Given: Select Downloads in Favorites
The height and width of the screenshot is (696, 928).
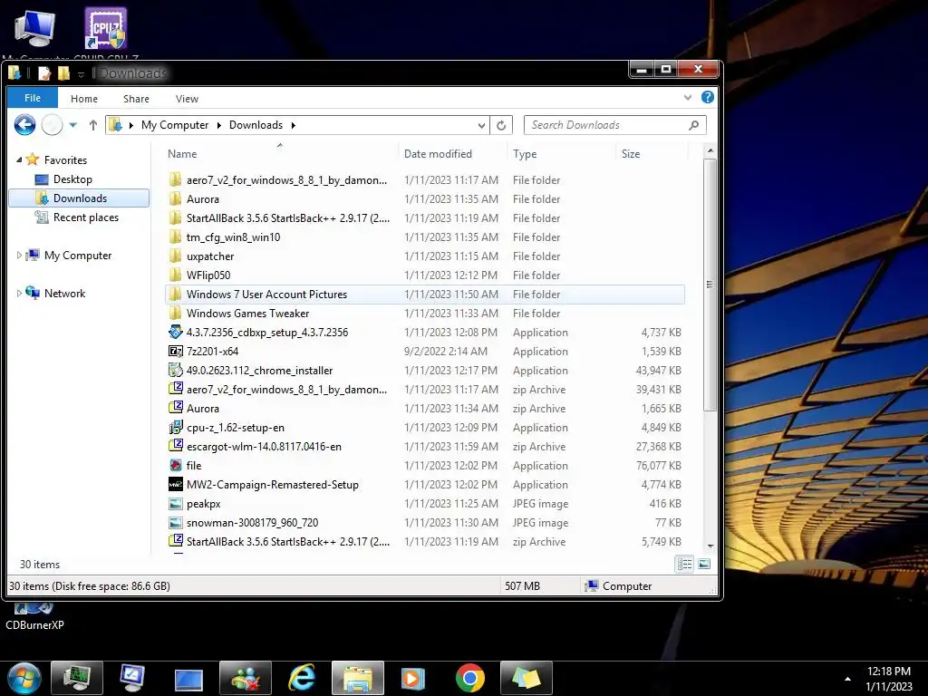Looking at the screenshot, I should [80, 198].
